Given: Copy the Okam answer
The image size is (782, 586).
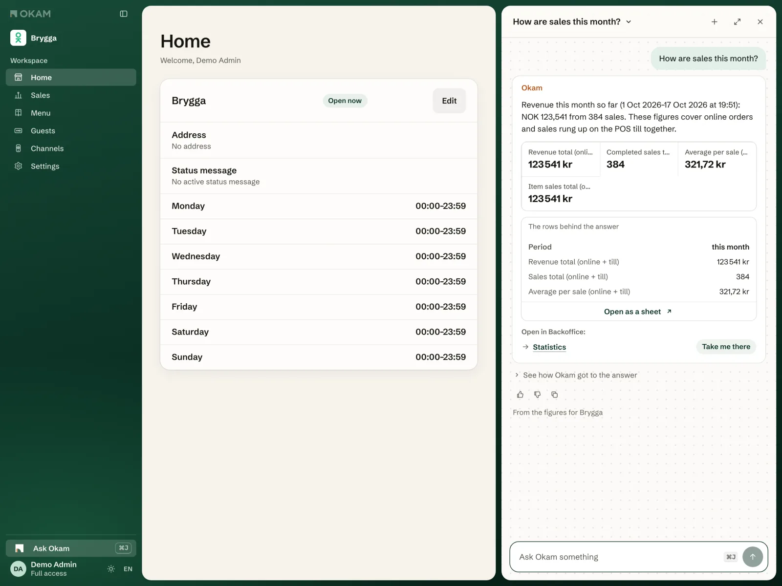Looking at the screenshot, I should (x=554, y=395).
